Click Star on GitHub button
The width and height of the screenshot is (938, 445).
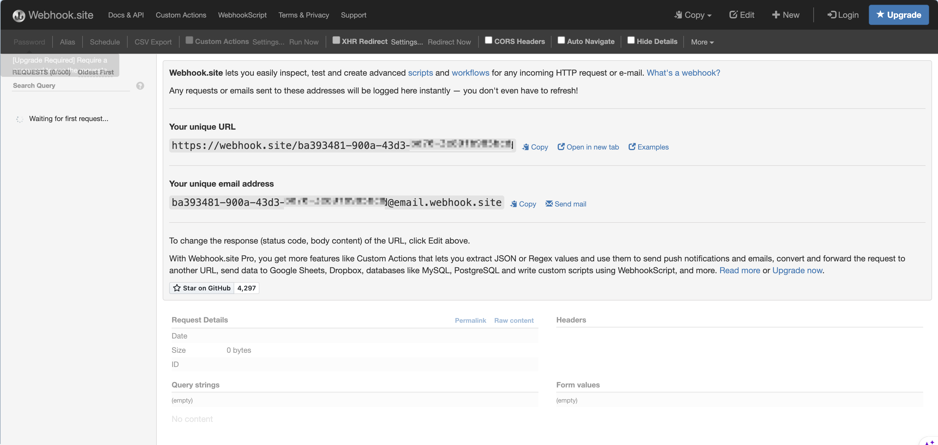[x=201, y=288]
